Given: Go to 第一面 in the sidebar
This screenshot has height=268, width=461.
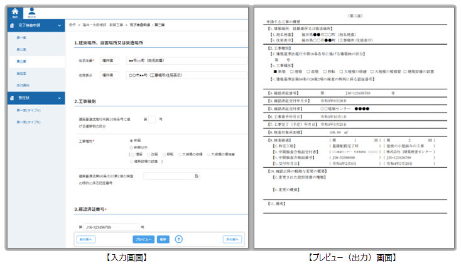Looking at the screenshot, I should click(x=22, y=38).
